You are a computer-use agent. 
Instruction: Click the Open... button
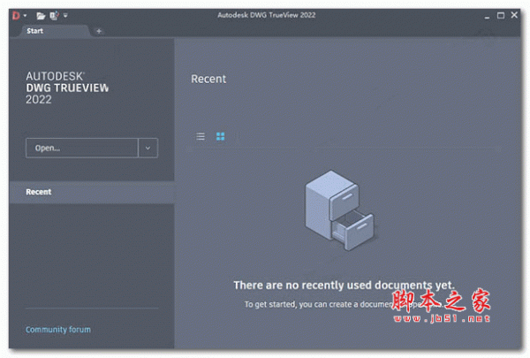[82, 148]
